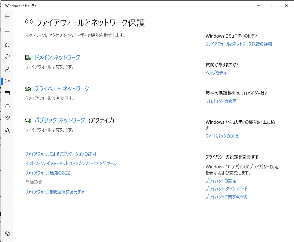Minimize the Windows セキュリティ window

pyautogui.click(x=259, y=5)
